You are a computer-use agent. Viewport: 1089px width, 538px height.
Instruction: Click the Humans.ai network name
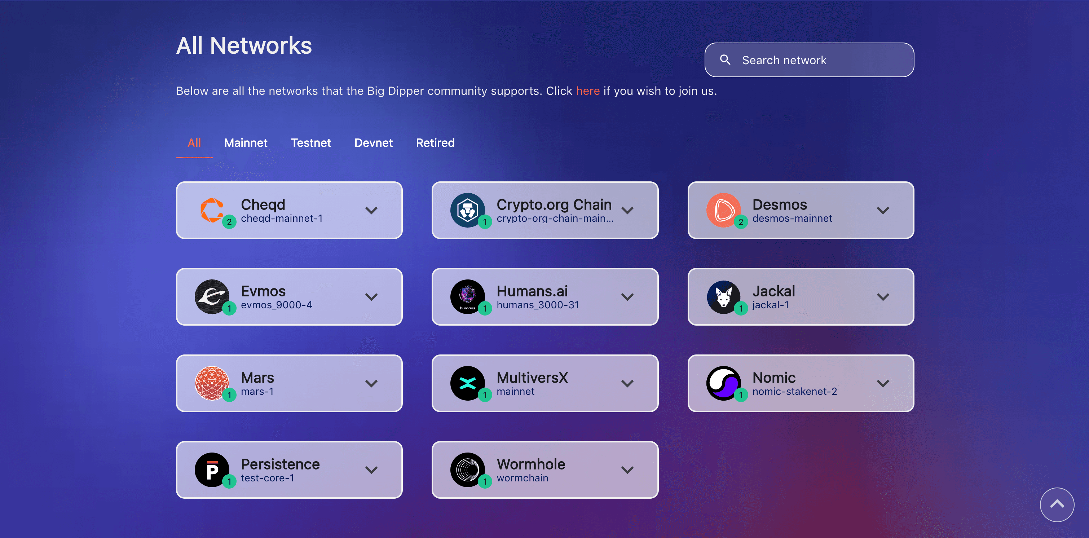point(532,291)
